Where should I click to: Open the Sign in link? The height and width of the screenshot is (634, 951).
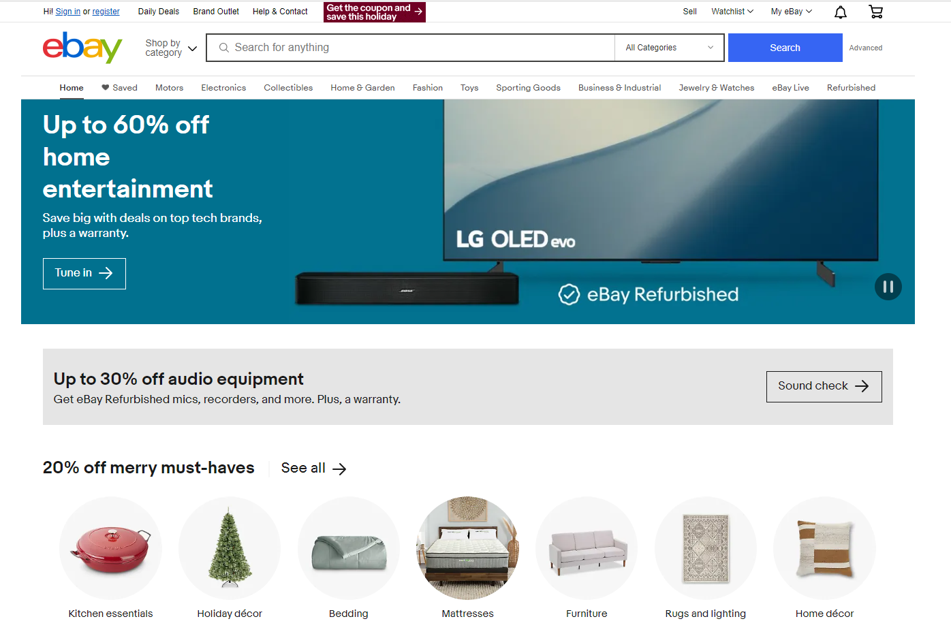coord(68,12)
